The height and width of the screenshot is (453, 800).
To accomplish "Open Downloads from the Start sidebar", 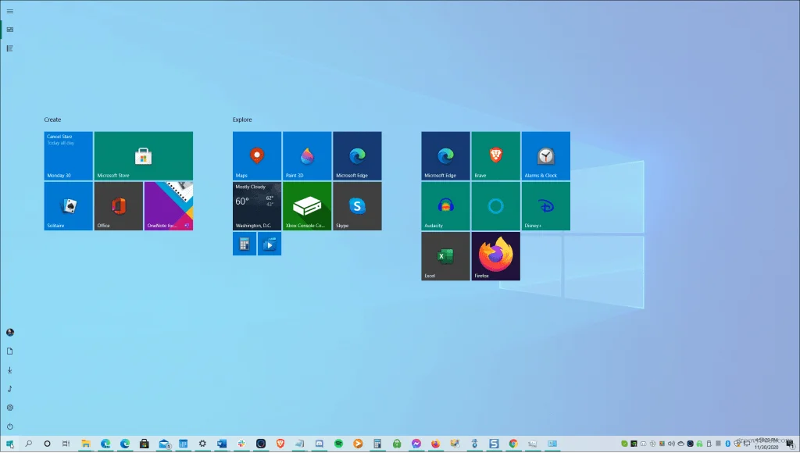I will pos(9,370).
